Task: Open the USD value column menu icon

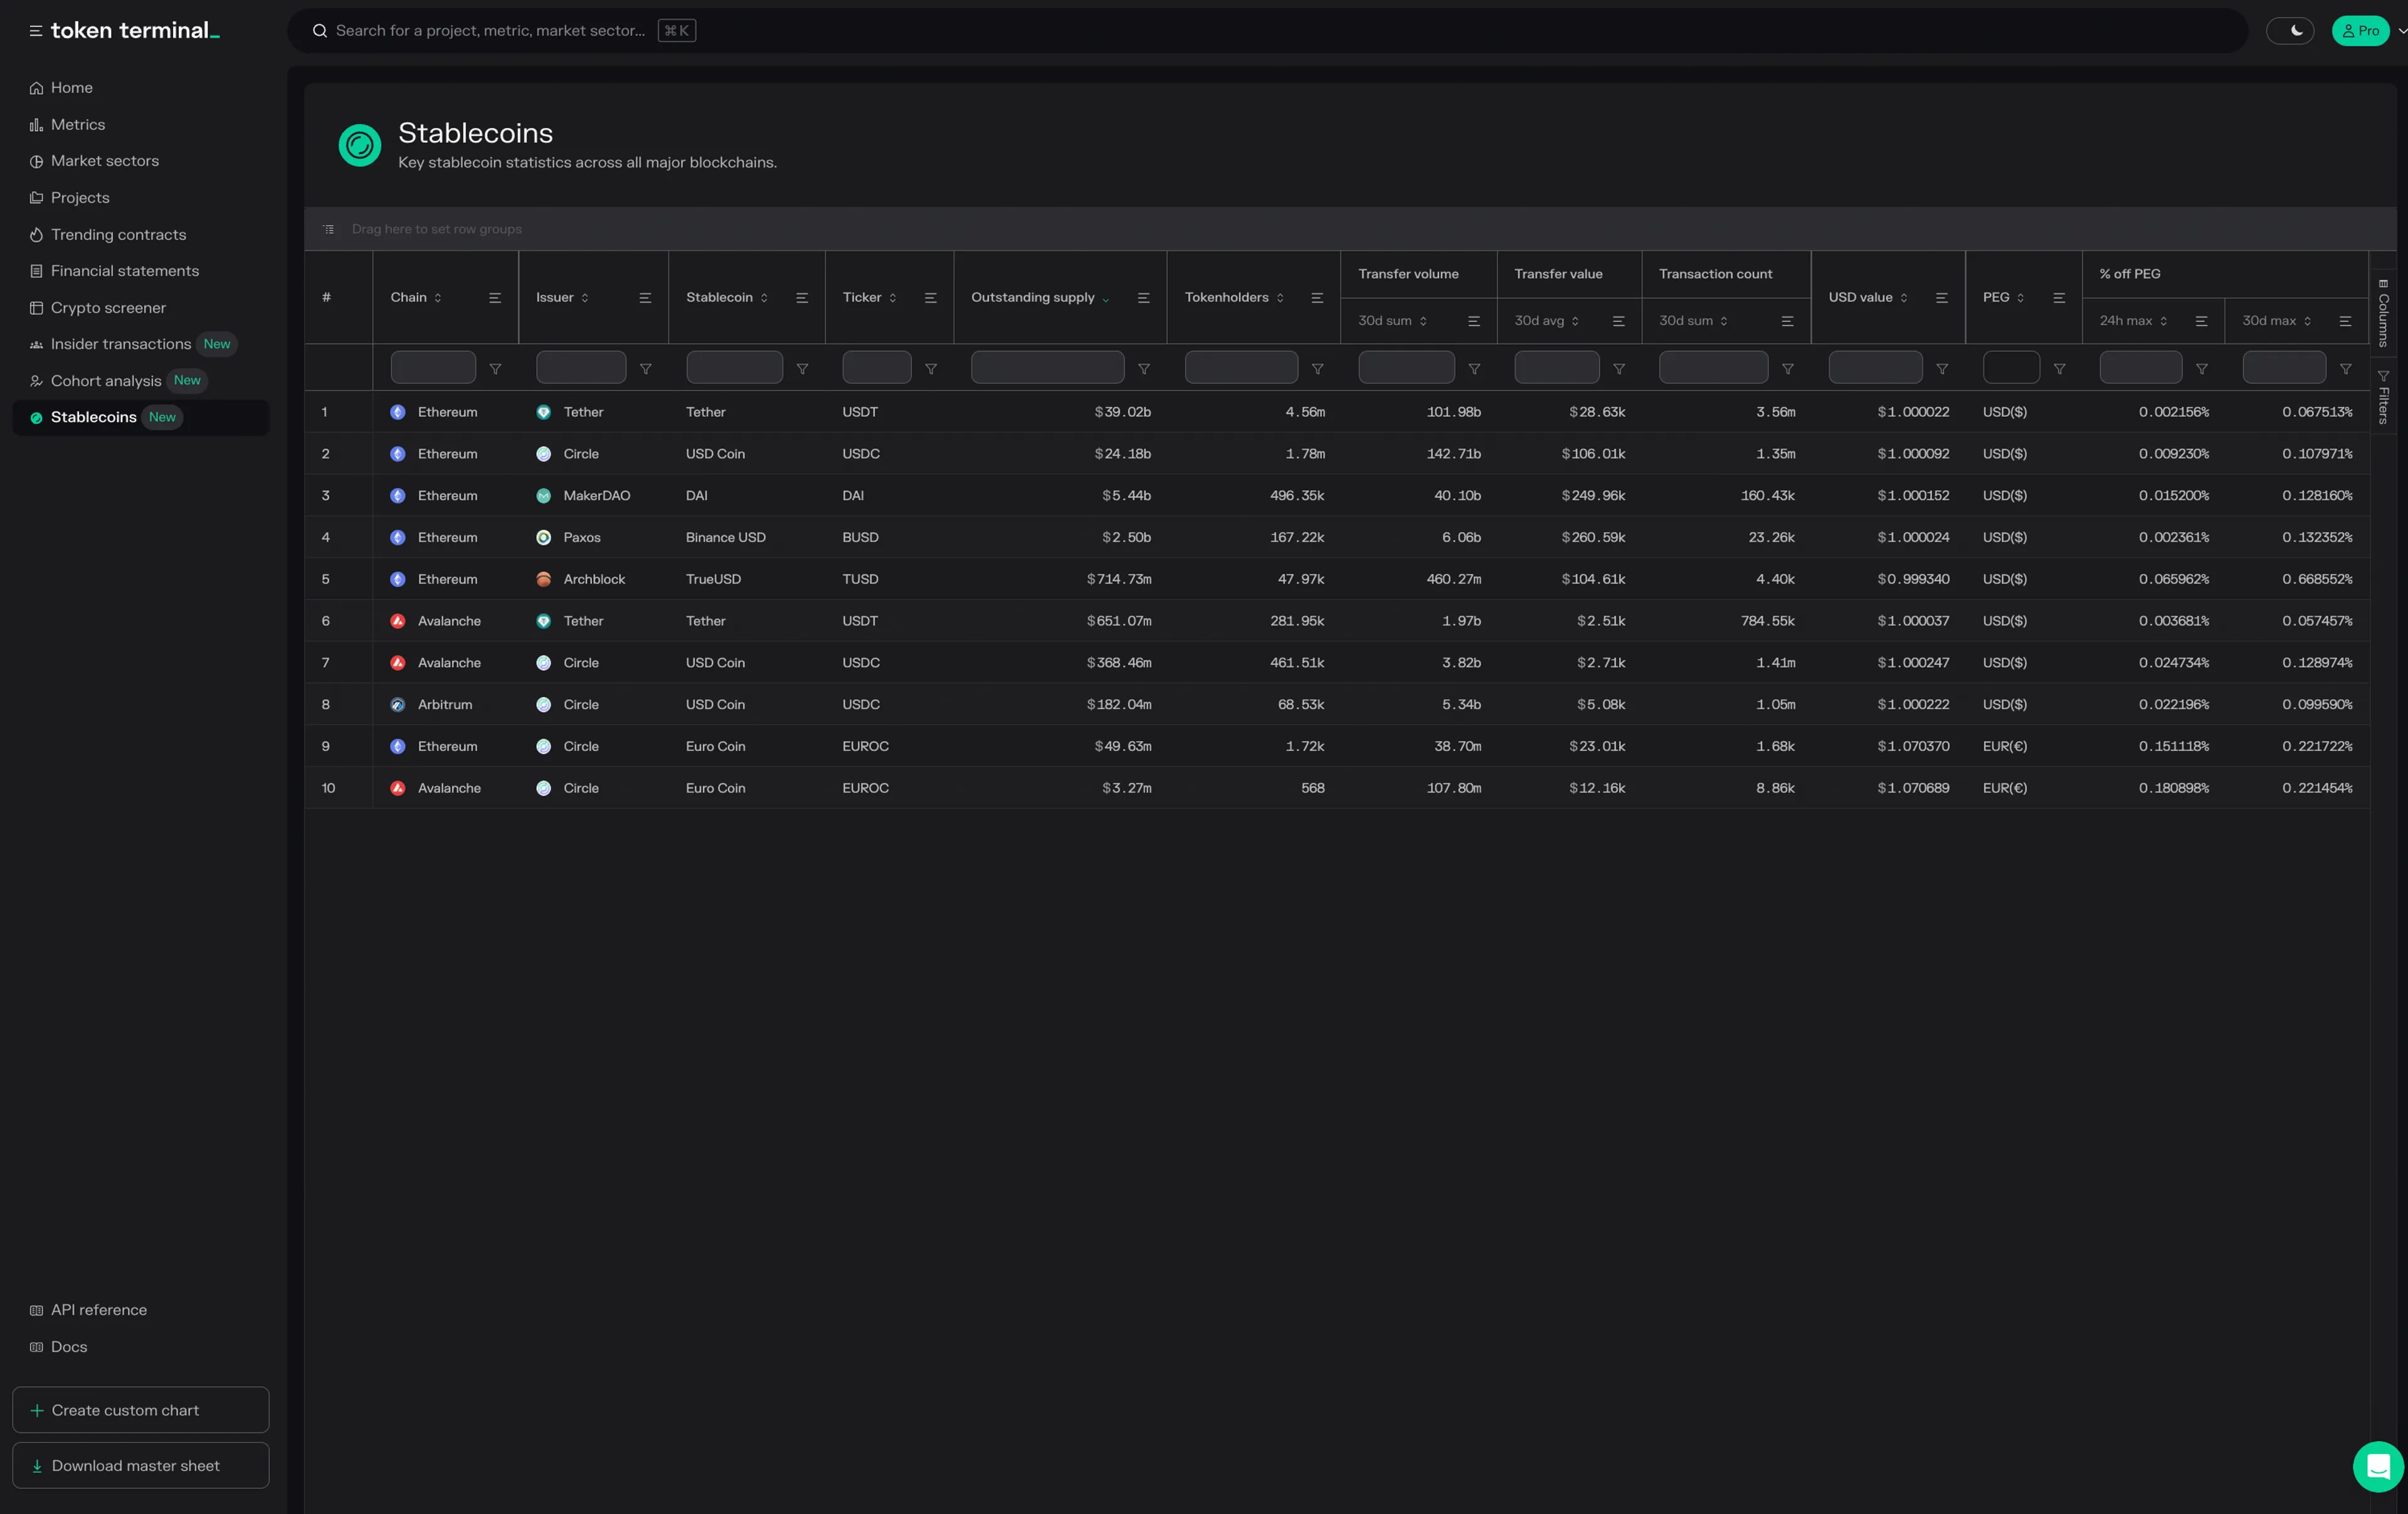Action: (x=1942, y=298)
